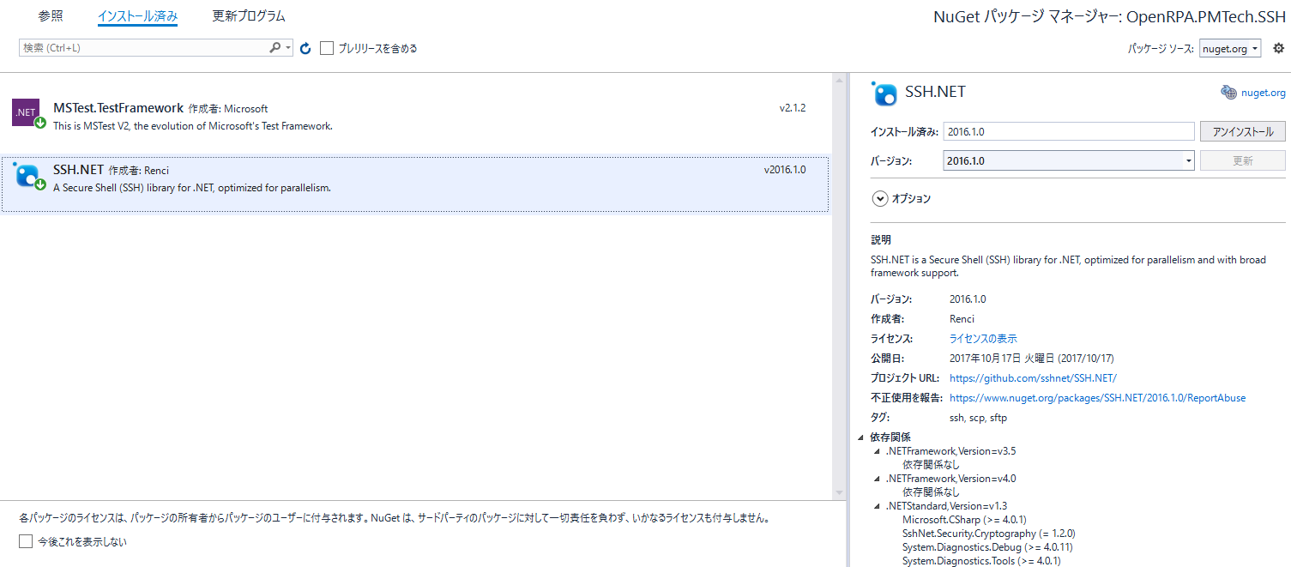This screenshot has width=1291, height=567.
Task: Switch to the Installed tab
Action: point(138,16)
